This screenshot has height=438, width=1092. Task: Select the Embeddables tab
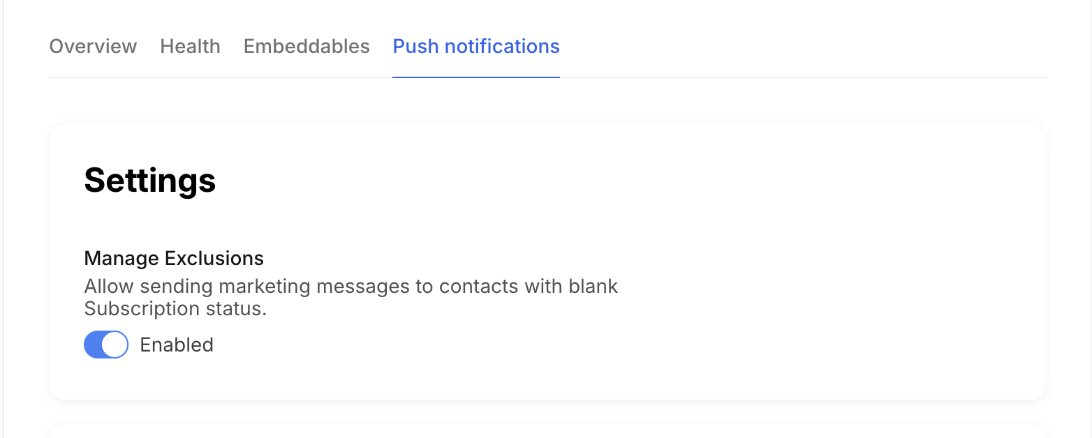[307, 47]
